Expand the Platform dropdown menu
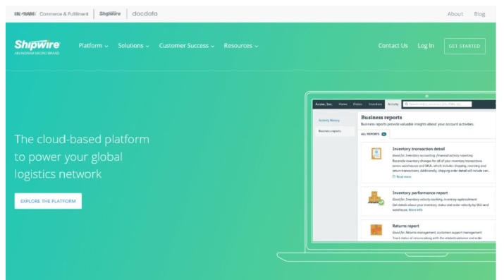 coord(93,46)
